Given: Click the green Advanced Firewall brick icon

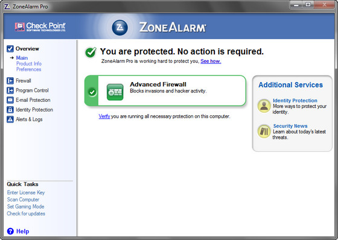Looking at the screenshot, I should coord(115,92).
